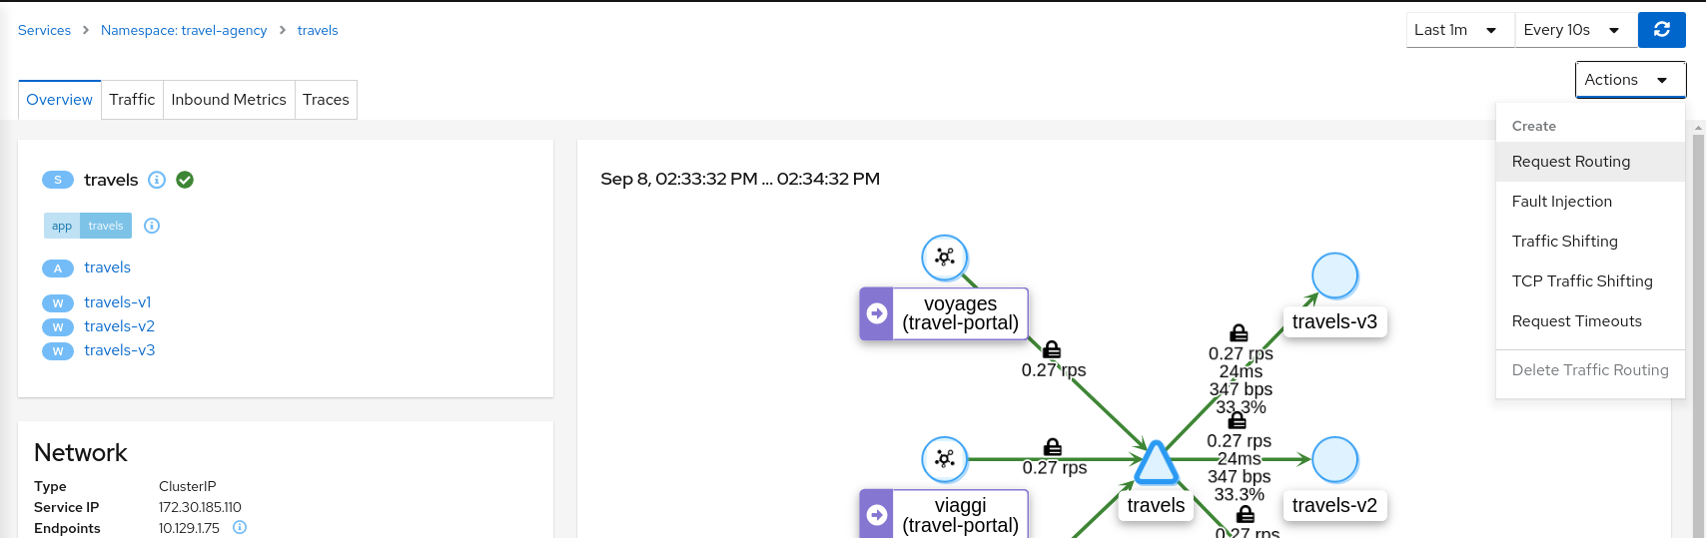
Task: Open the Traces tab
Action: click(x=326, y=100)
